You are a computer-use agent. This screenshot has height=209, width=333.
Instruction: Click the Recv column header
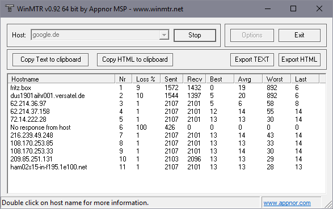195,79
